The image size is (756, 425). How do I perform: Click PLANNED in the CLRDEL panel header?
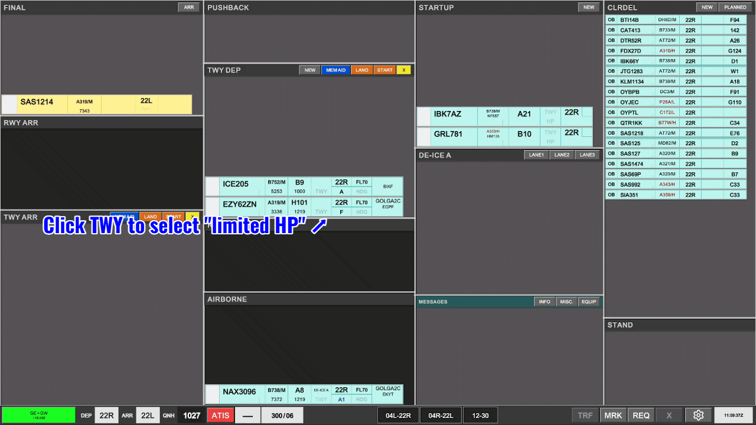tap(735, 8)
